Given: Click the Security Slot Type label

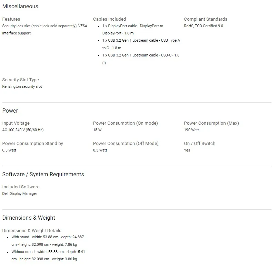Looking at the screenshot, I should click(20, 80).
